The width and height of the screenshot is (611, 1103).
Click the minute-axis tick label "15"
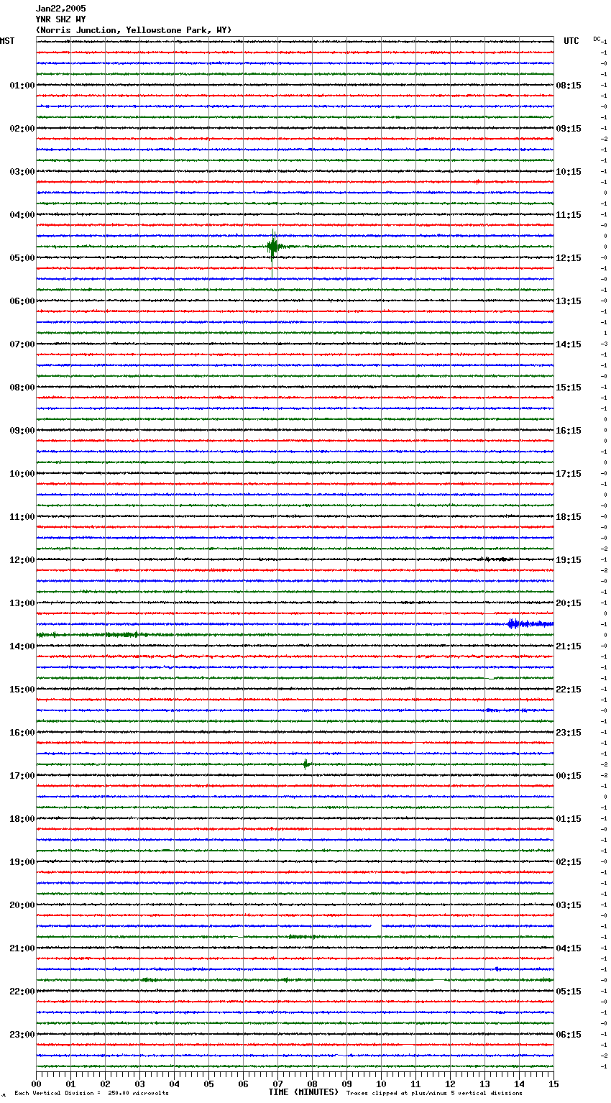coord(553,1084)
